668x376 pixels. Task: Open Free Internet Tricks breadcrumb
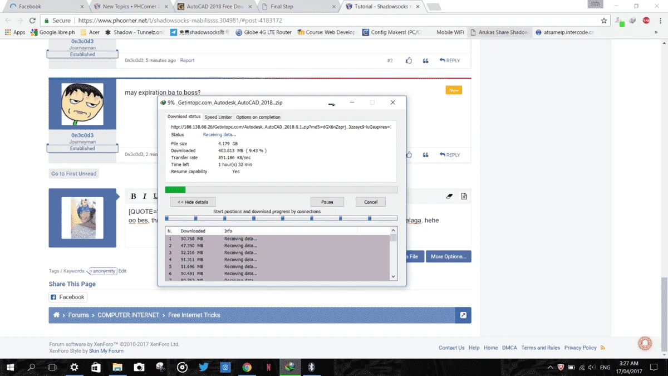click(x=194, y=315)
